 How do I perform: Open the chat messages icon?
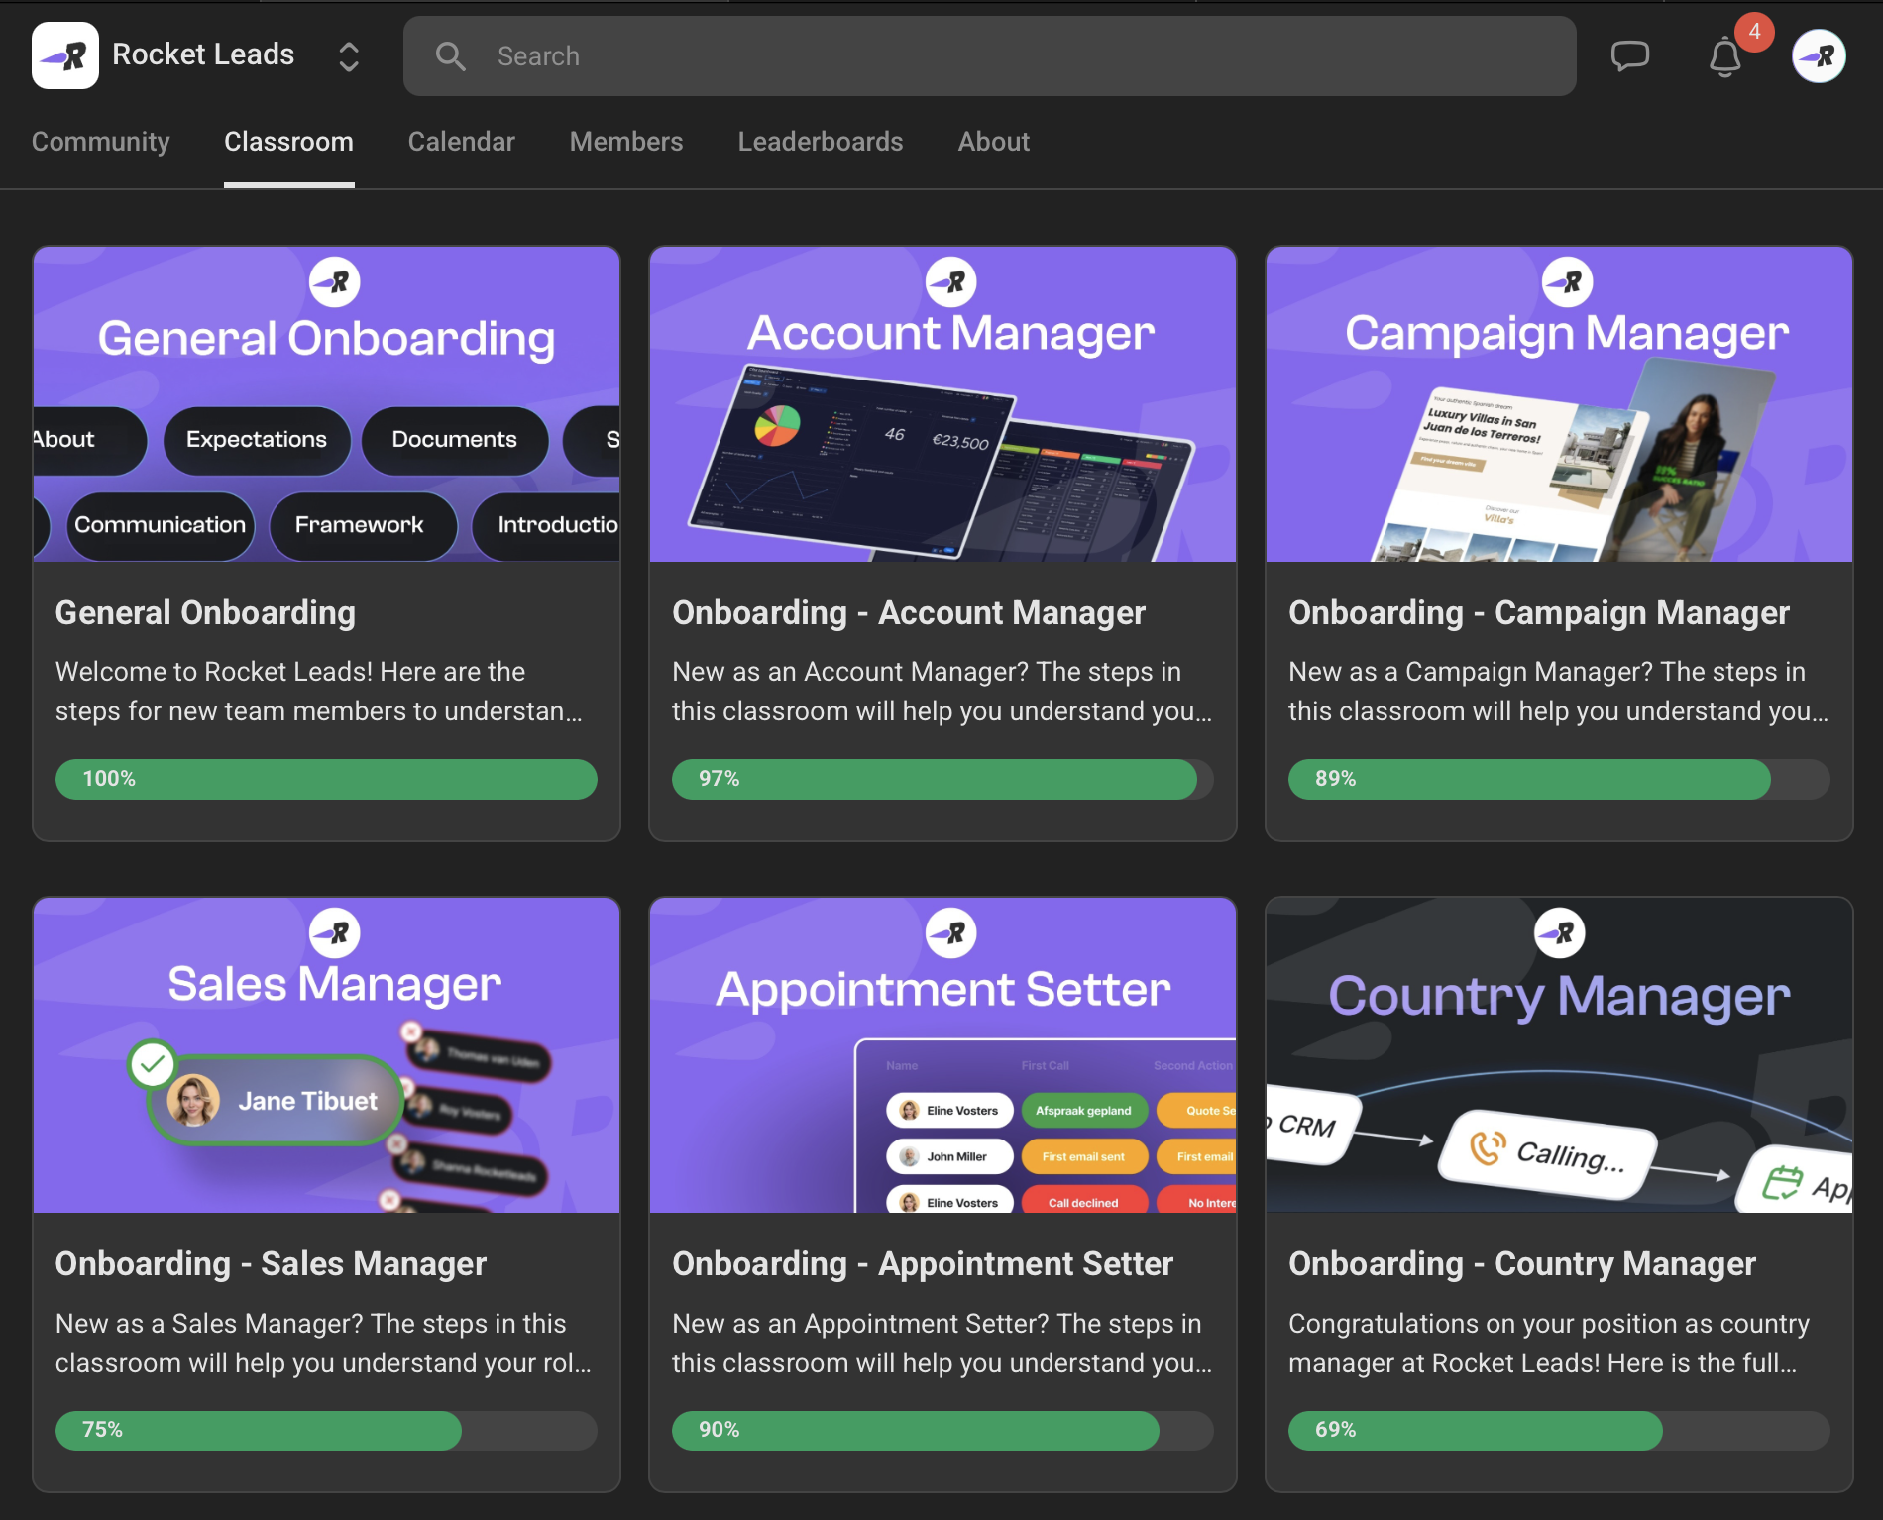click(1630, 56)
